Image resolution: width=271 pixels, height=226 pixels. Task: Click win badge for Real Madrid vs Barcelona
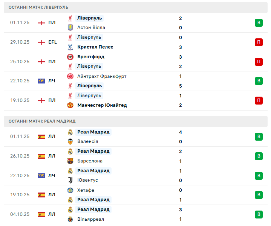click(259, 156)
